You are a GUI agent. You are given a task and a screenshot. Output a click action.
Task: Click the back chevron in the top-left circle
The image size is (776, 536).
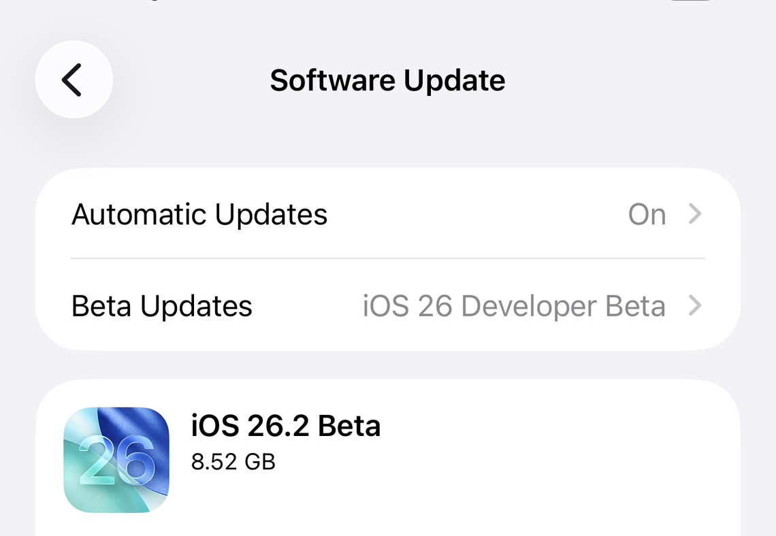tap(74, 80)
